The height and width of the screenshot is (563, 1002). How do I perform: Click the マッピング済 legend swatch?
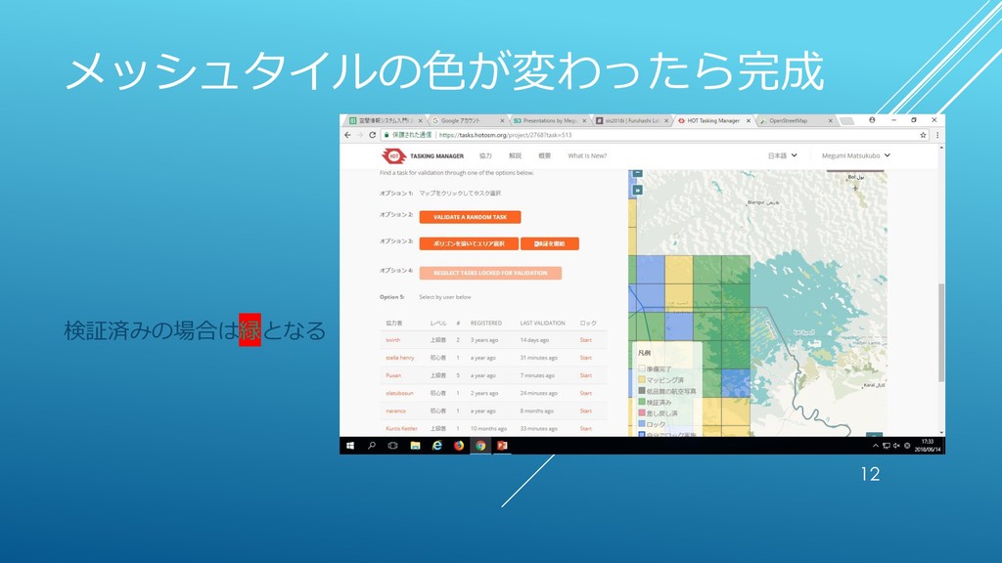pos(642,379)
